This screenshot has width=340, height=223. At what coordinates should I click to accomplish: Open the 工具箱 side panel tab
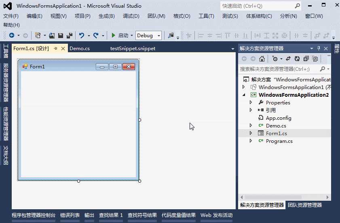point(6,51)
